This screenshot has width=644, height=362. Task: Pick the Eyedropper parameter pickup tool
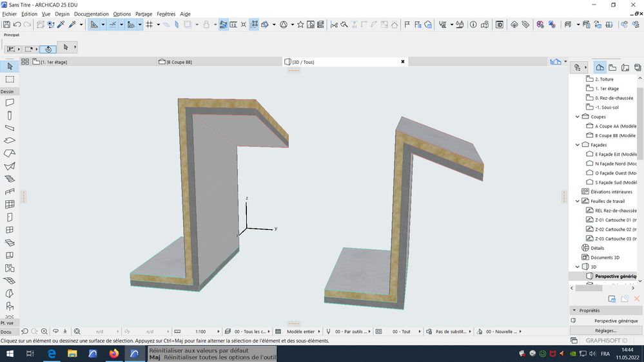click(62, 24)
